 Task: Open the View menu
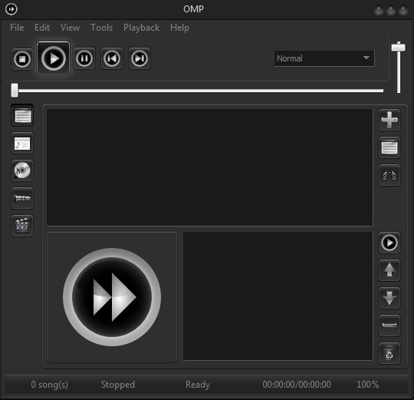[70, 28]
